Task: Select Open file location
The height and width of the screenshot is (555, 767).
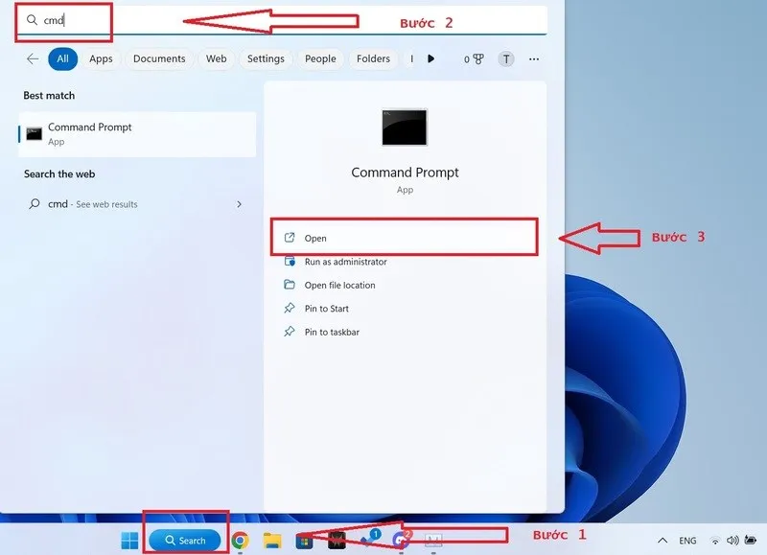Action: click(339, 286)
